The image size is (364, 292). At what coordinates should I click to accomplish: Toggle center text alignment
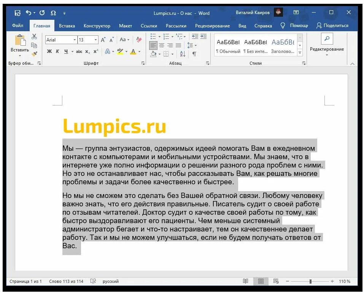tap(162, 45)
